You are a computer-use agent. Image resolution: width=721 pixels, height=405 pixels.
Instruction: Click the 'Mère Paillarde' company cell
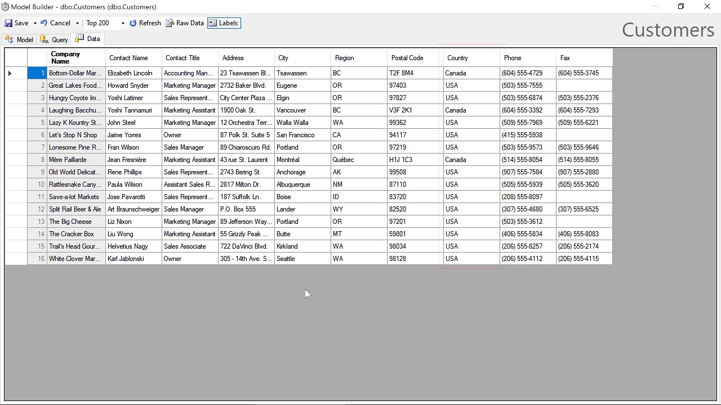[76, 160]
